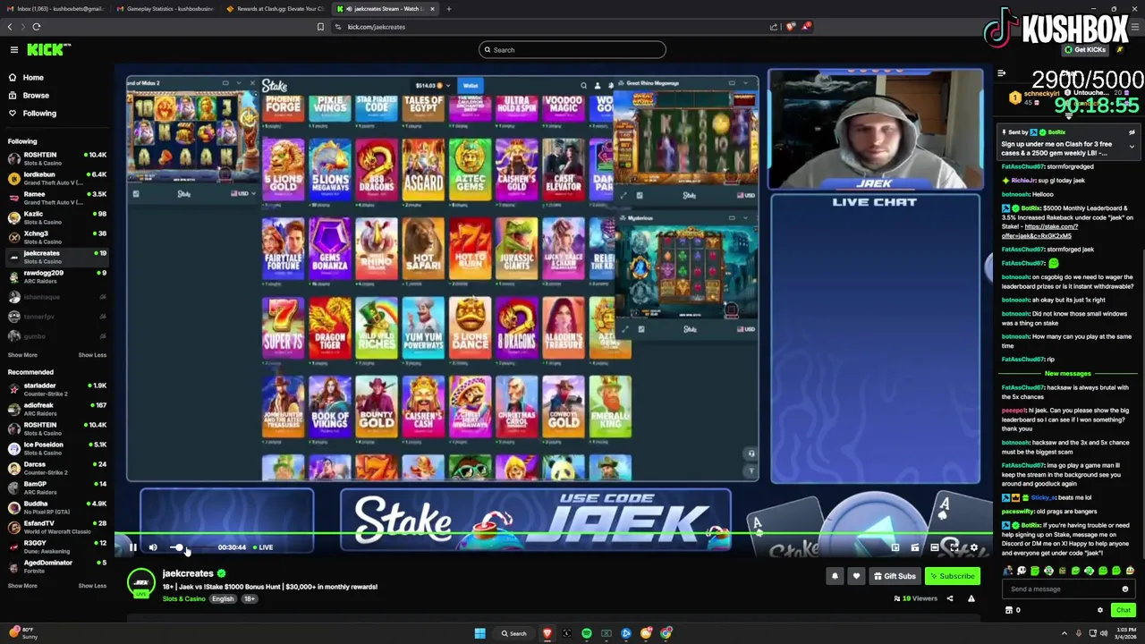Open the Slots & Casino category link
Screen dimensions: 1145x644
tap(183, 599)
